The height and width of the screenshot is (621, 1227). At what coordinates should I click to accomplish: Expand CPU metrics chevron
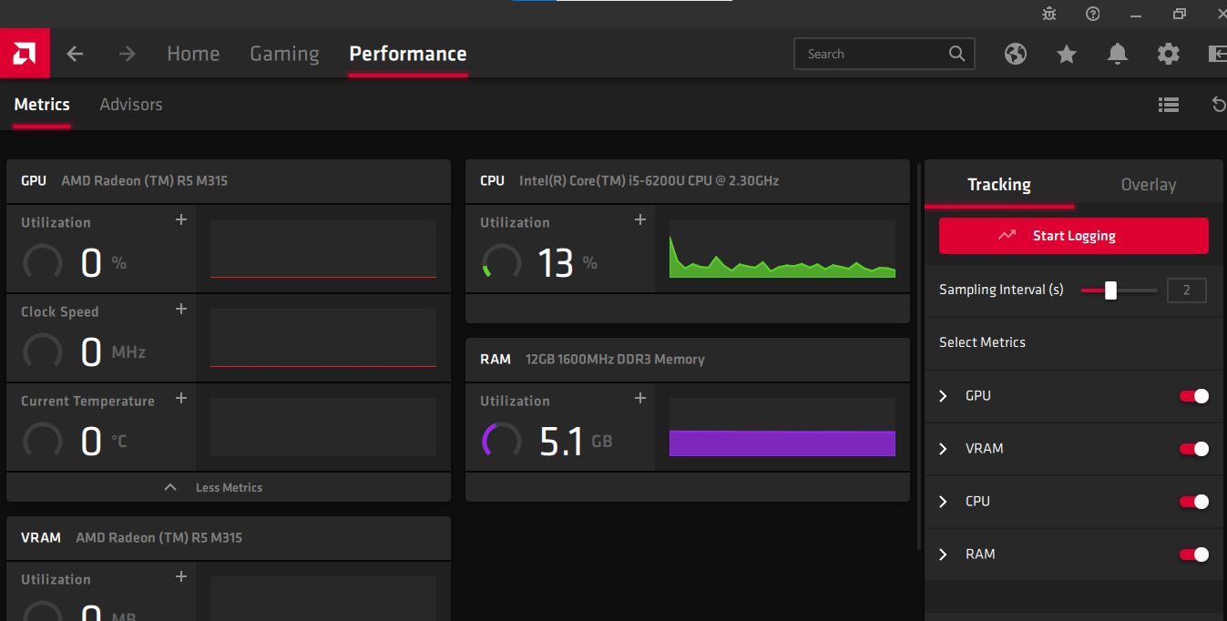(x=944, y=502)
